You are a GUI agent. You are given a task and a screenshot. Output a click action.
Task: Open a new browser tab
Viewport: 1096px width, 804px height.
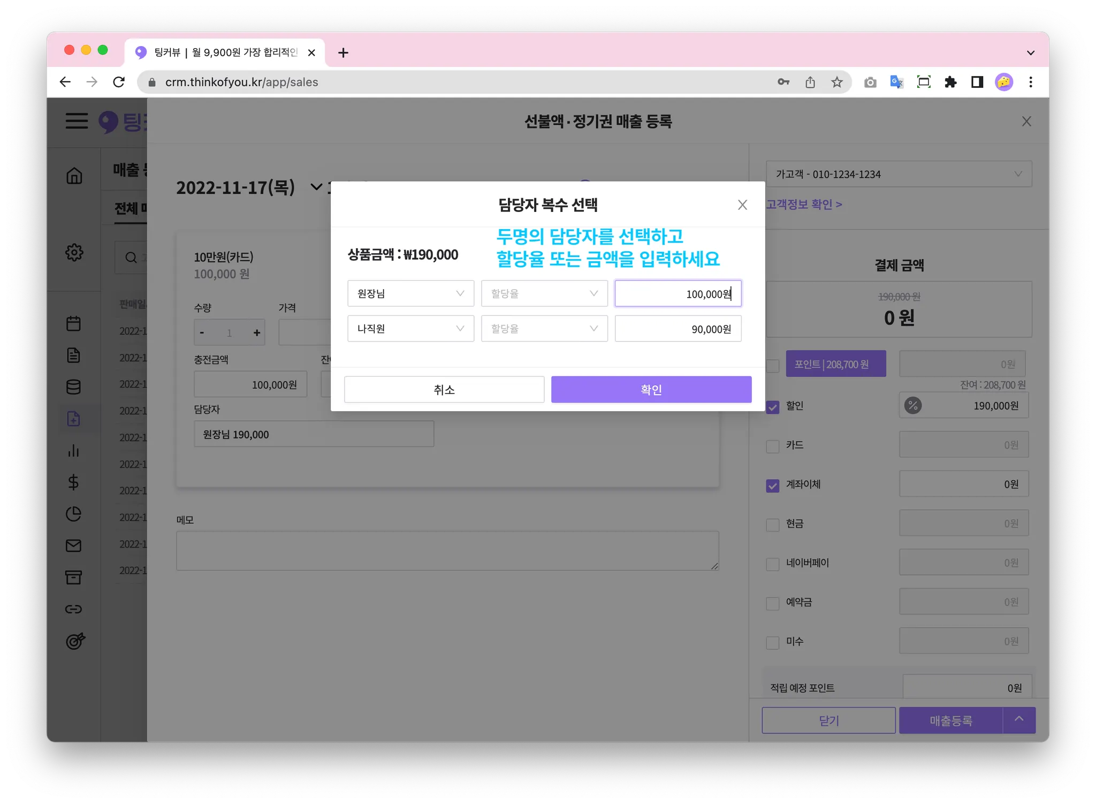point(344,52)
